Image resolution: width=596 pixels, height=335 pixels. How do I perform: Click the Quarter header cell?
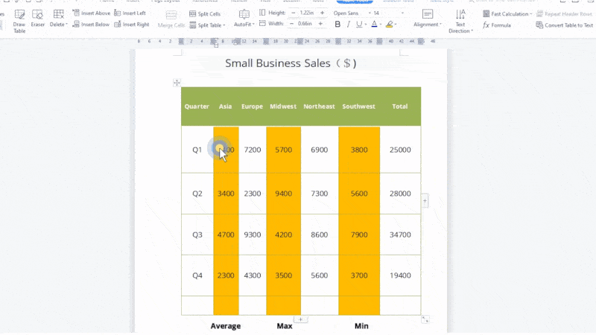(x=197, y=106)
